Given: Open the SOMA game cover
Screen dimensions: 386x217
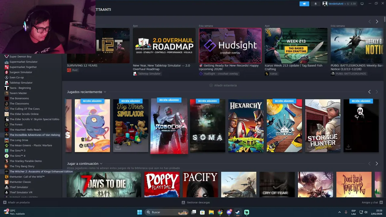Looking at the screenshot, I should pos(207,126).
